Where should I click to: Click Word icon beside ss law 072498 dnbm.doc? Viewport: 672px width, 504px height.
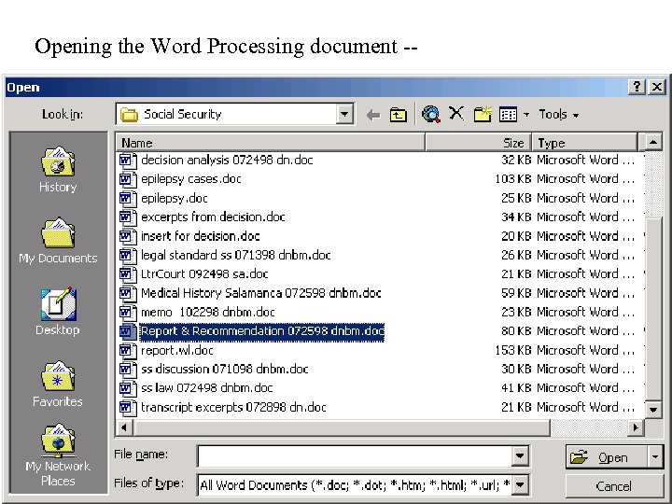pyautogui.click(x=127, y=388)
